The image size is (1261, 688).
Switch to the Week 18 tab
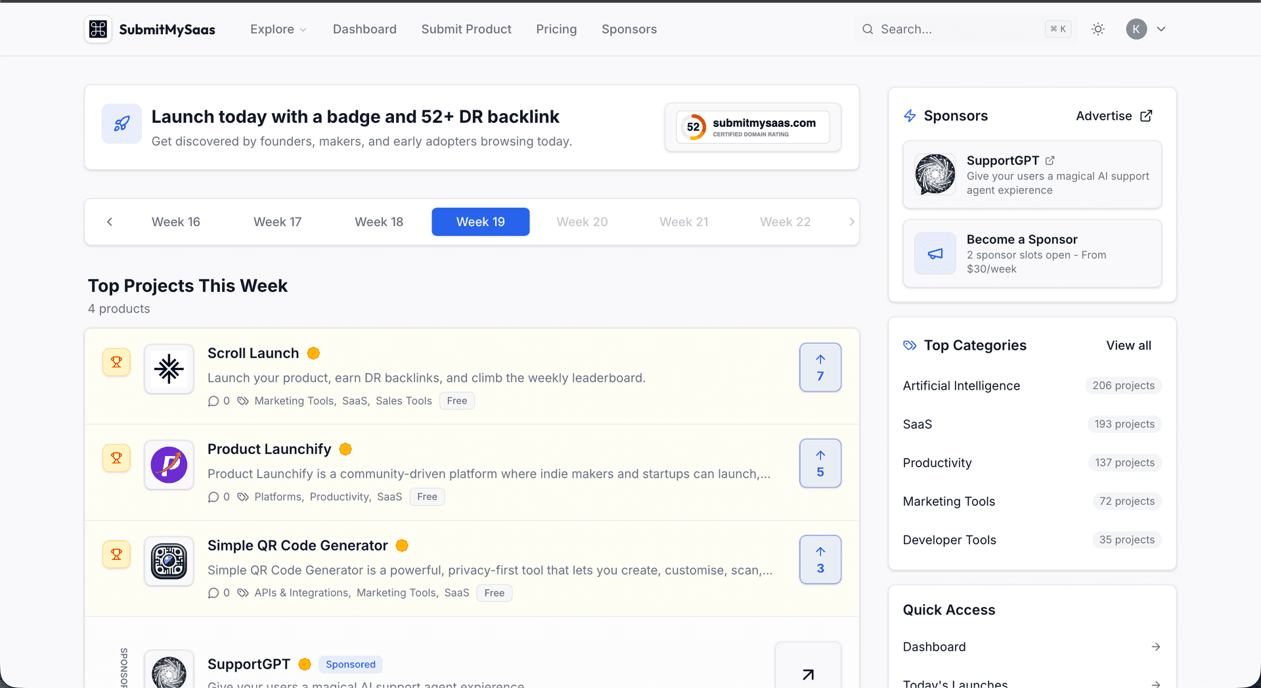click(x=379, y=222)
